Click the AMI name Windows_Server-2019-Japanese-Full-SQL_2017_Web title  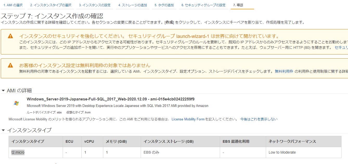pos(111,99)
